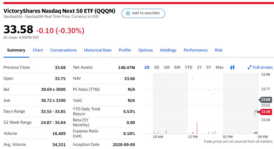Switch to the Chart tab

tap(38, 50)
